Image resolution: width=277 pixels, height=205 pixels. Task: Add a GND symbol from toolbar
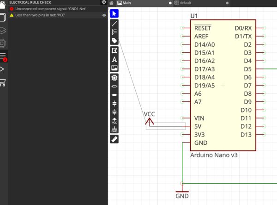pyautogui.click(x=114, y=129)
